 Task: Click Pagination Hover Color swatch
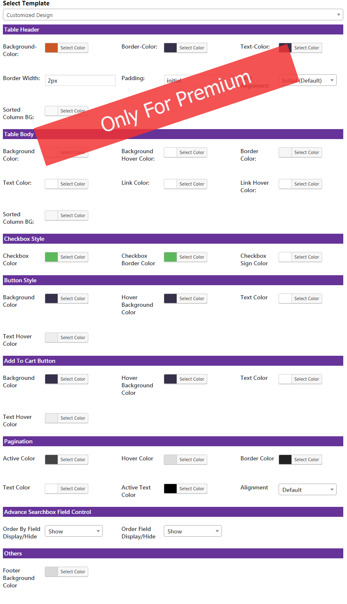[170, 460]
